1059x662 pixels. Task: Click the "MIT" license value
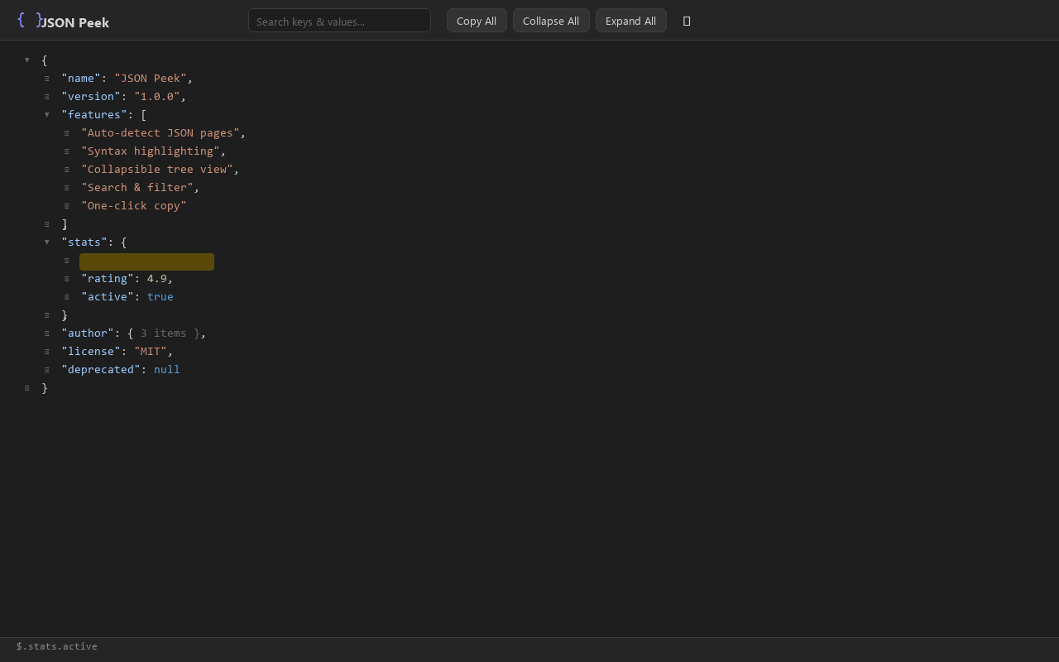click(151, 352)
